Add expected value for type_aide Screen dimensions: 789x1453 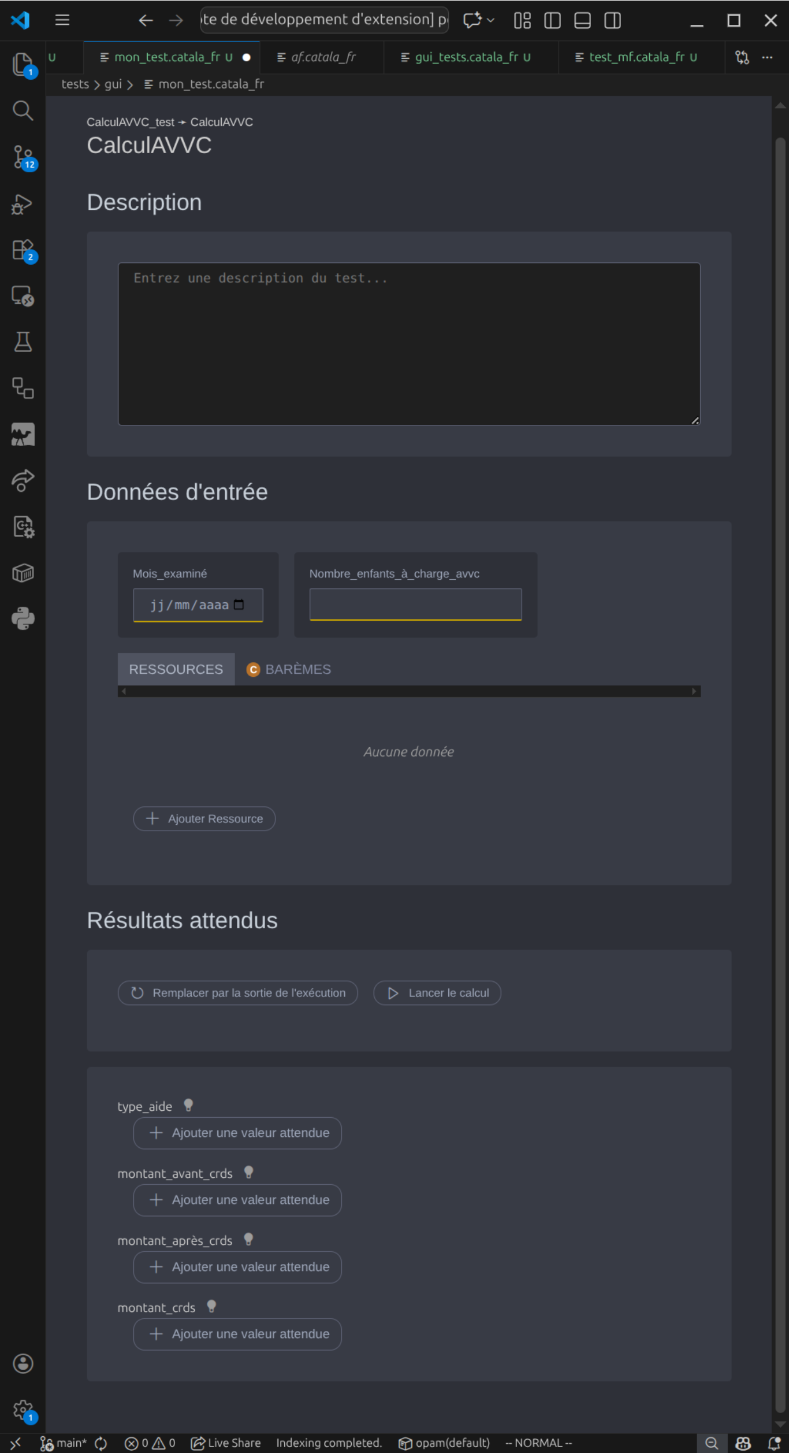tap(237, 1133)
